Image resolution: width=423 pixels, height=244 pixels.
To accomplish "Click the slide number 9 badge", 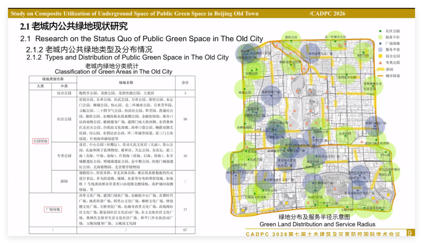I will click(x=409, y=233).
